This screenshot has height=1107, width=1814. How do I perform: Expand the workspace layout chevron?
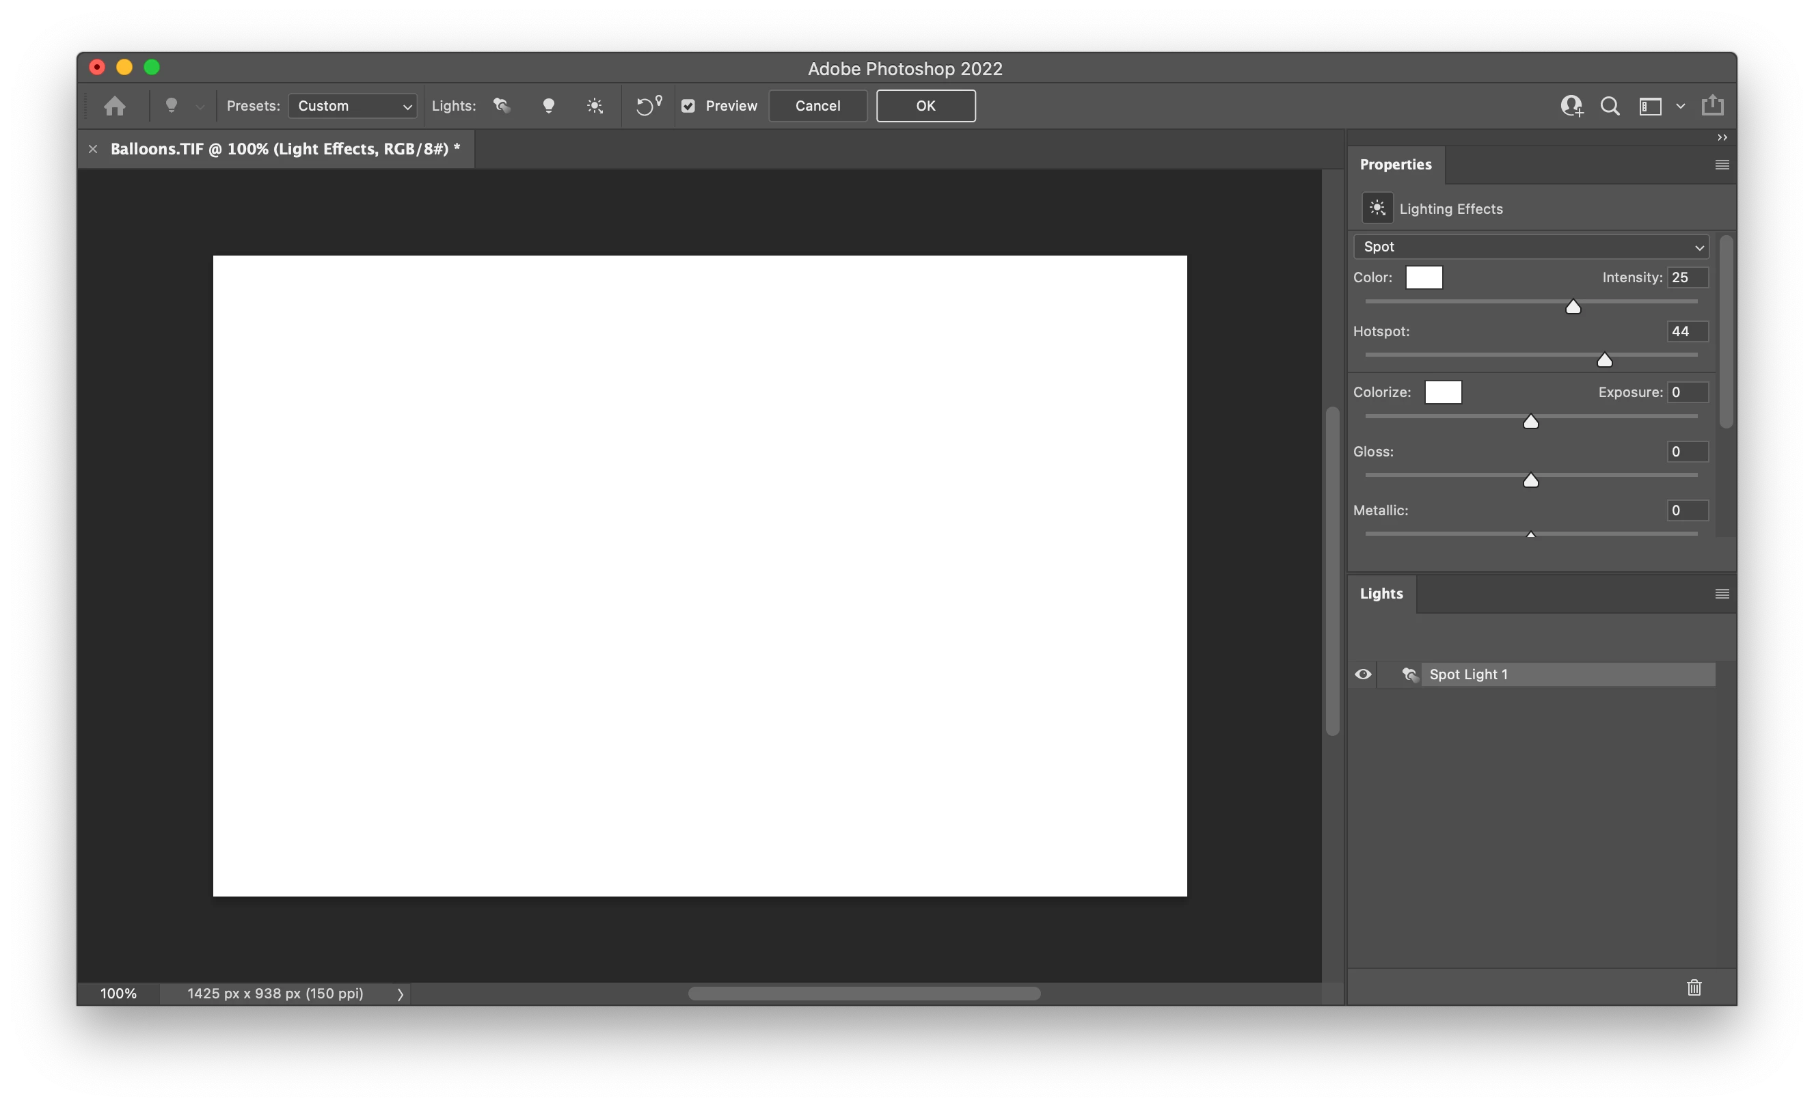pos(1681,106)
